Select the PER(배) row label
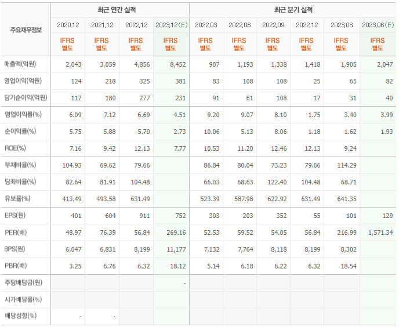The width and height of the screenshot is (399, 327). coord(16,232)
